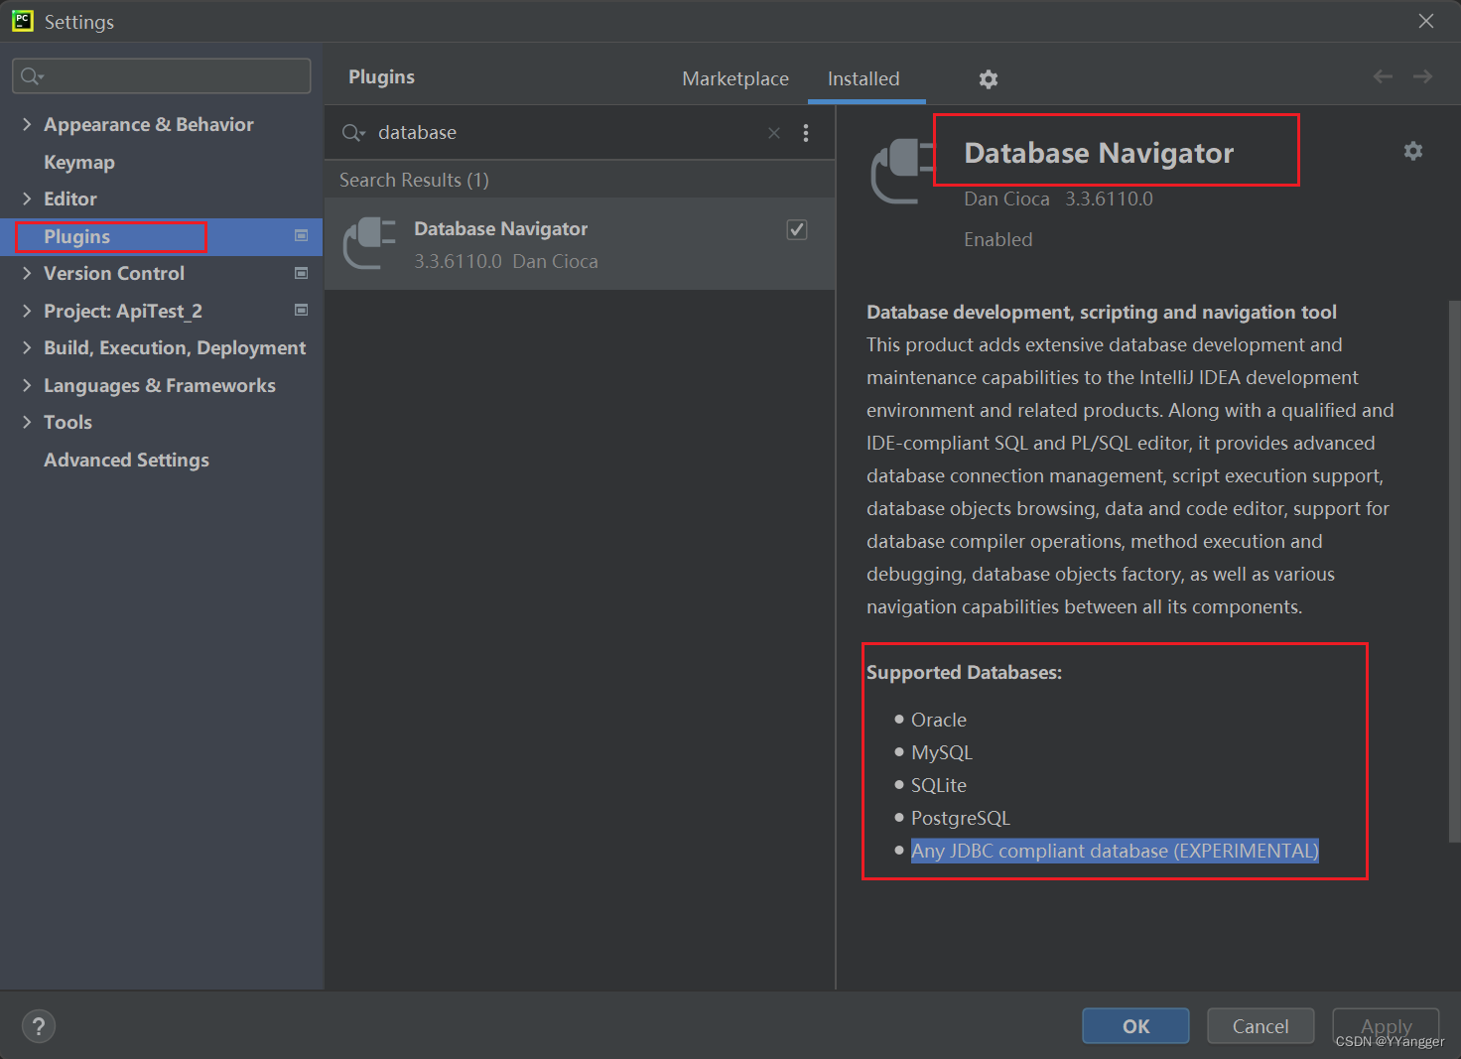Click the Database Navigator plug icon in results list
The width and height of the screenshot is (1461, 1059).
(370, 243)
